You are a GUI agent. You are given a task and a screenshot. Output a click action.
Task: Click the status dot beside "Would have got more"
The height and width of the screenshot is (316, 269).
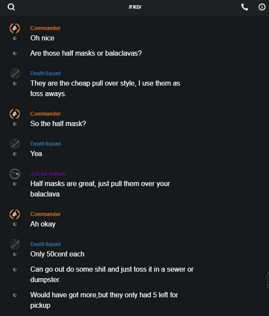pyautogui.click(x=15, y=295)
